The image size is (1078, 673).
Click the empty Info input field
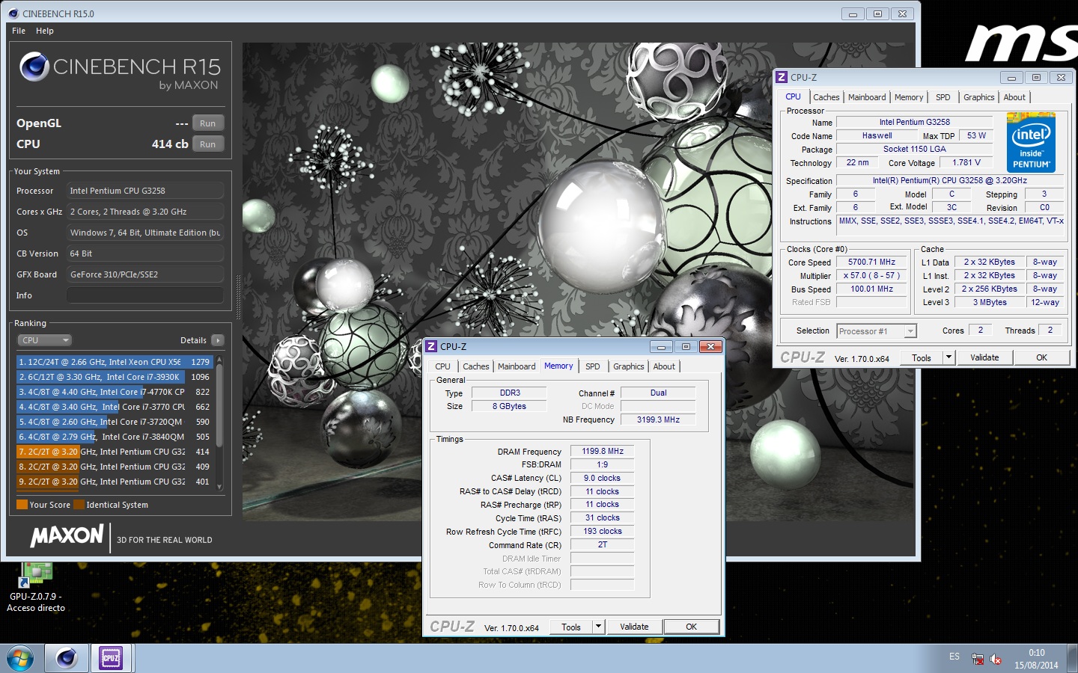(x=145, y=295)
